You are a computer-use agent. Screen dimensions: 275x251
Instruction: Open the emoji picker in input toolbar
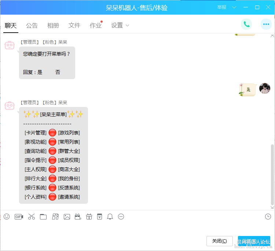pos(7,217)
